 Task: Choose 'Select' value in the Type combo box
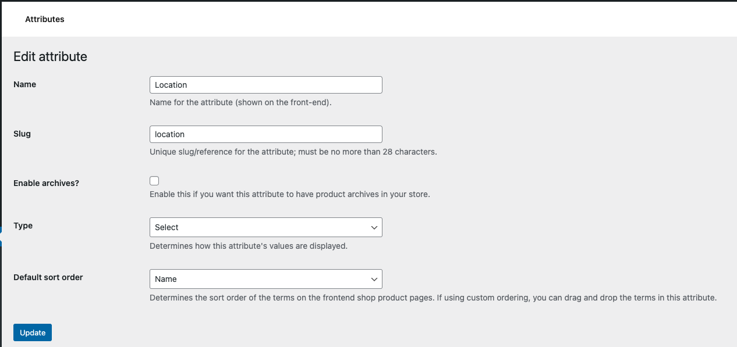(166, 227)
